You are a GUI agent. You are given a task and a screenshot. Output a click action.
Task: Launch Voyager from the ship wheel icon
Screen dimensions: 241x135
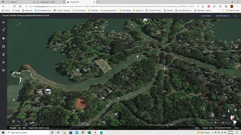[x=4, y=38]
